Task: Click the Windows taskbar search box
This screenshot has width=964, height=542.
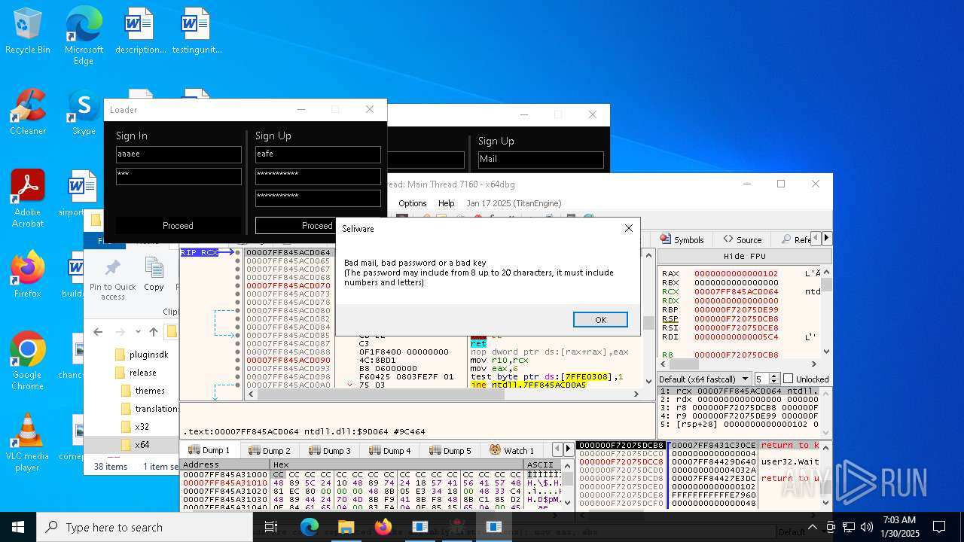Action: tap(145, 527)
